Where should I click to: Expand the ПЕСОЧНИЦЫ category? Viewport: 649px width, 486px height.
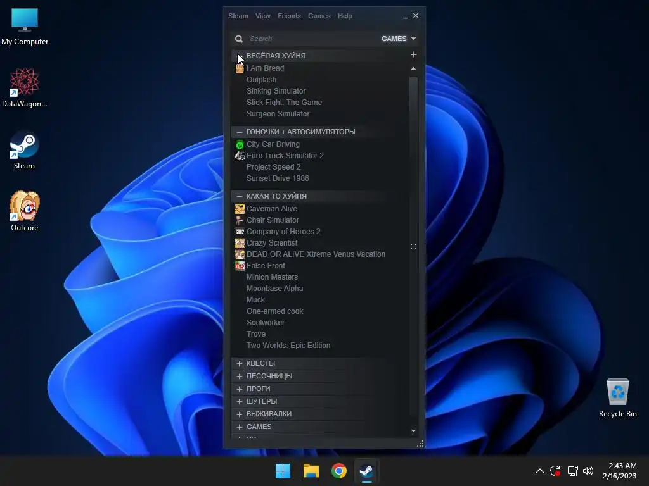[x=239, y=376]
